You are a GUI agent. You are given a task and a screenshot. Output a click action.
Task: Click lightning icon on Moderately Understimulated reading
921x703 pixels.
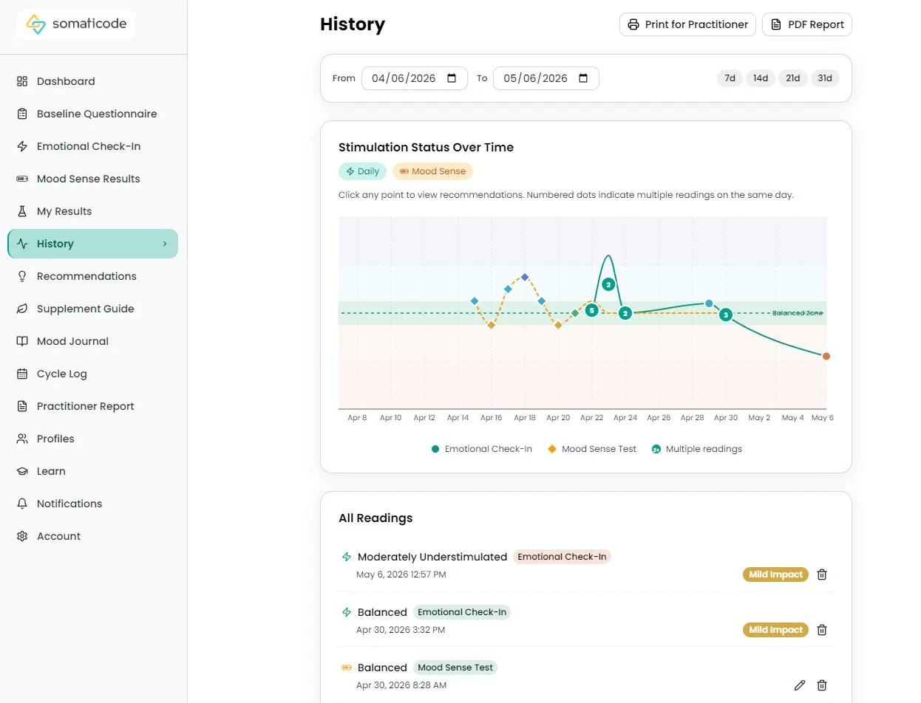346,557
